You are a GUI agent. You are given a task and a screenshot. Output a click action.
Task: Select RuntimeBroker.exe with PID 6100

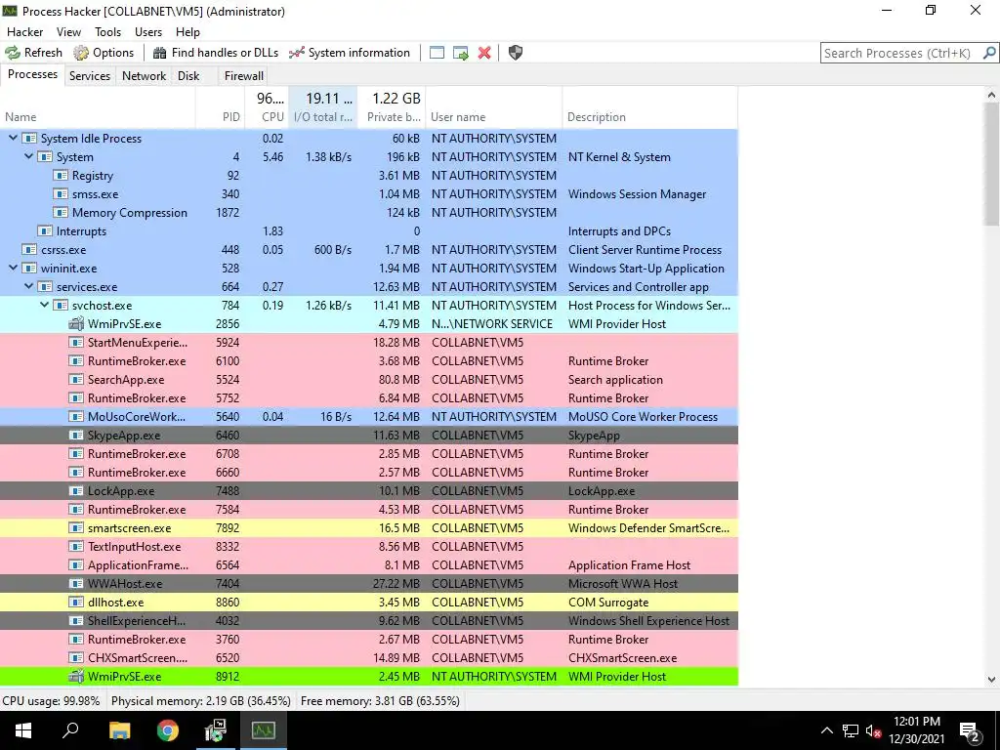click(137, 361)
